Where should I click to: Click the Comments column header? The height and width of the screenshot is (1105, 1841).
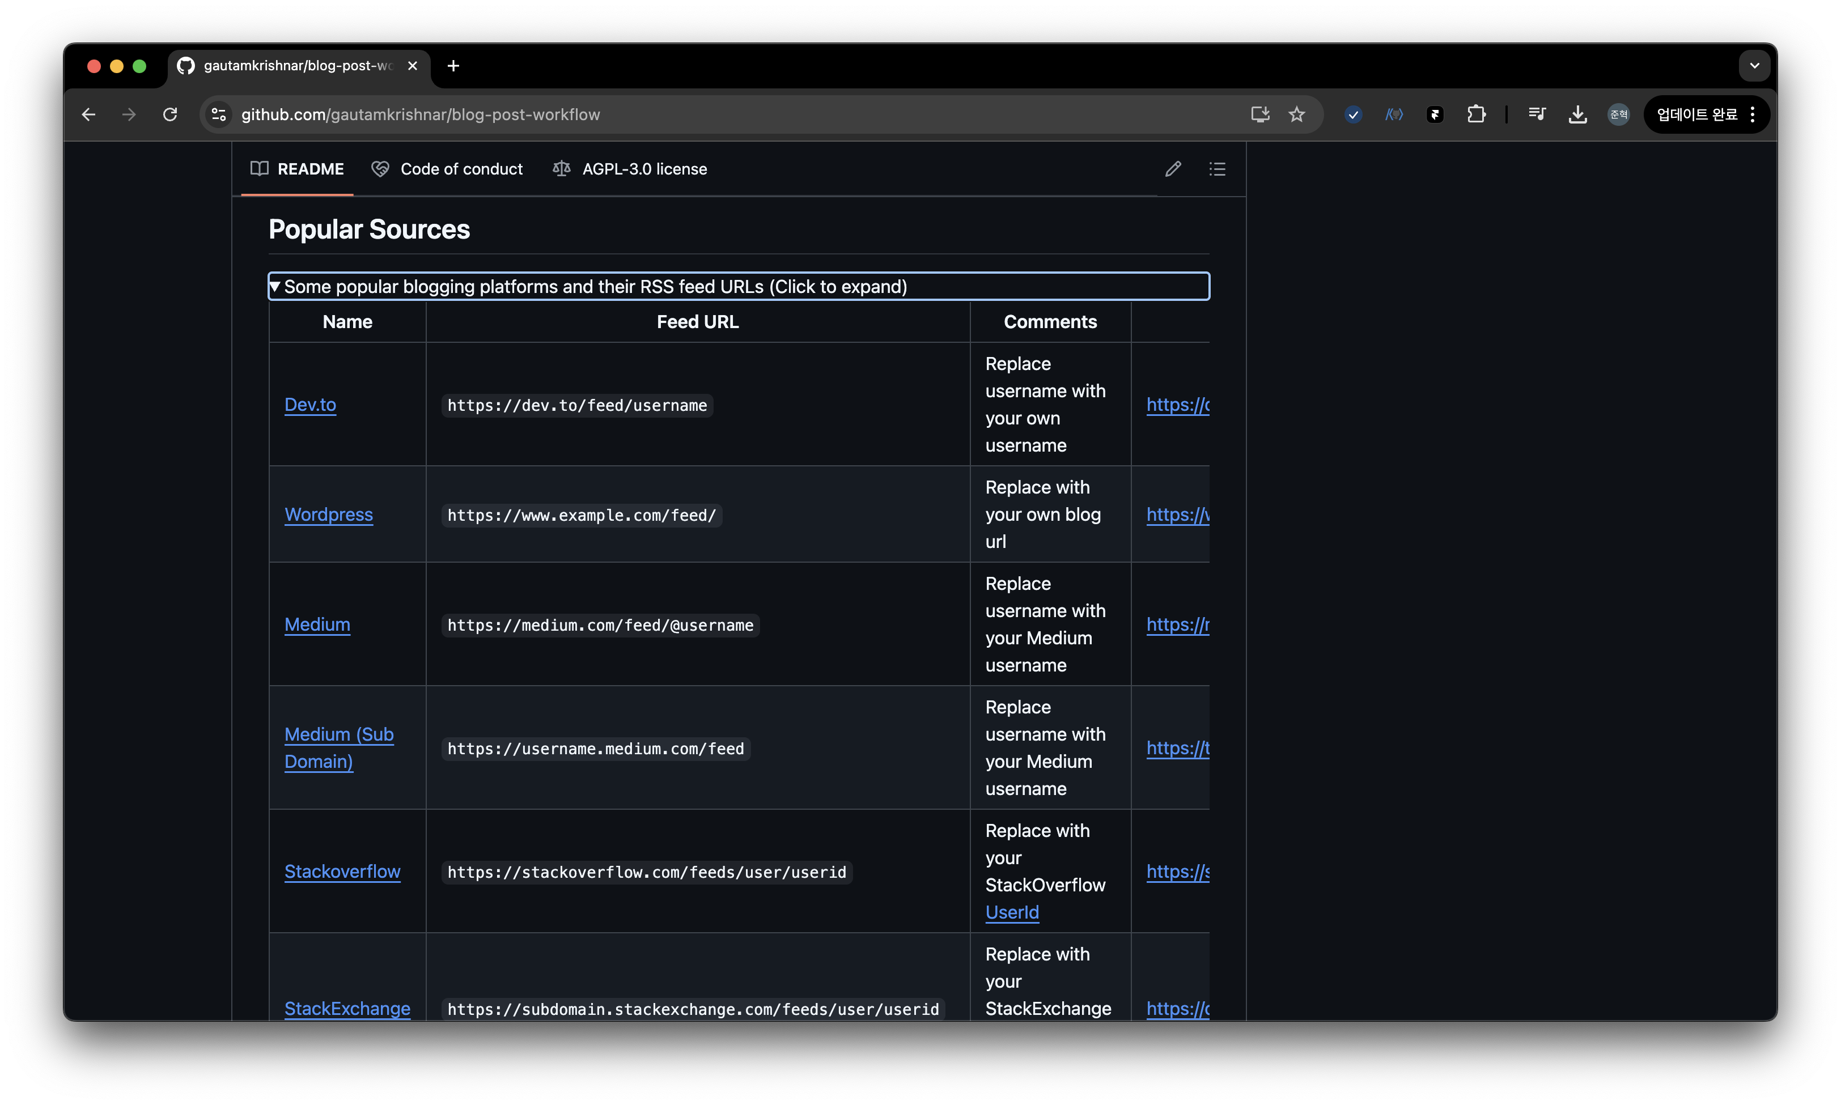(1050, 322)
